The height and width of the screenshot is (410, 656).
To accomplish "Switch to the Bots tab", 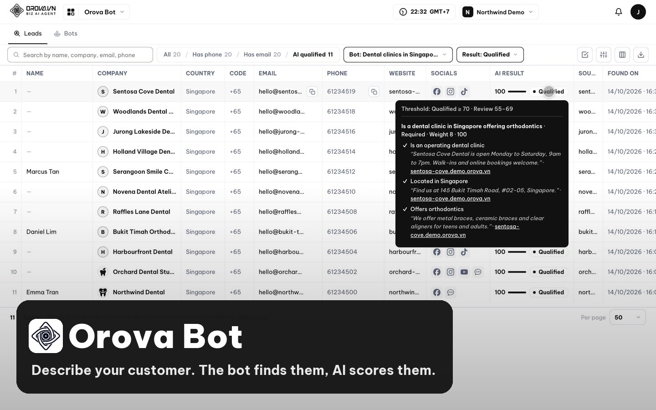I will coord(66,34).
